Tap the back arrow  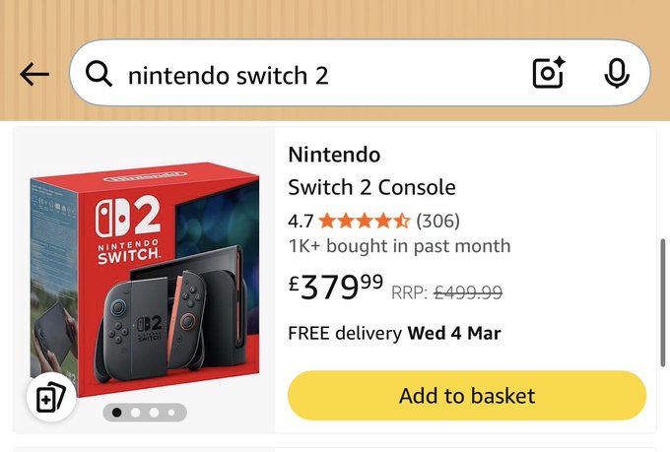click(x=34, y=74)
